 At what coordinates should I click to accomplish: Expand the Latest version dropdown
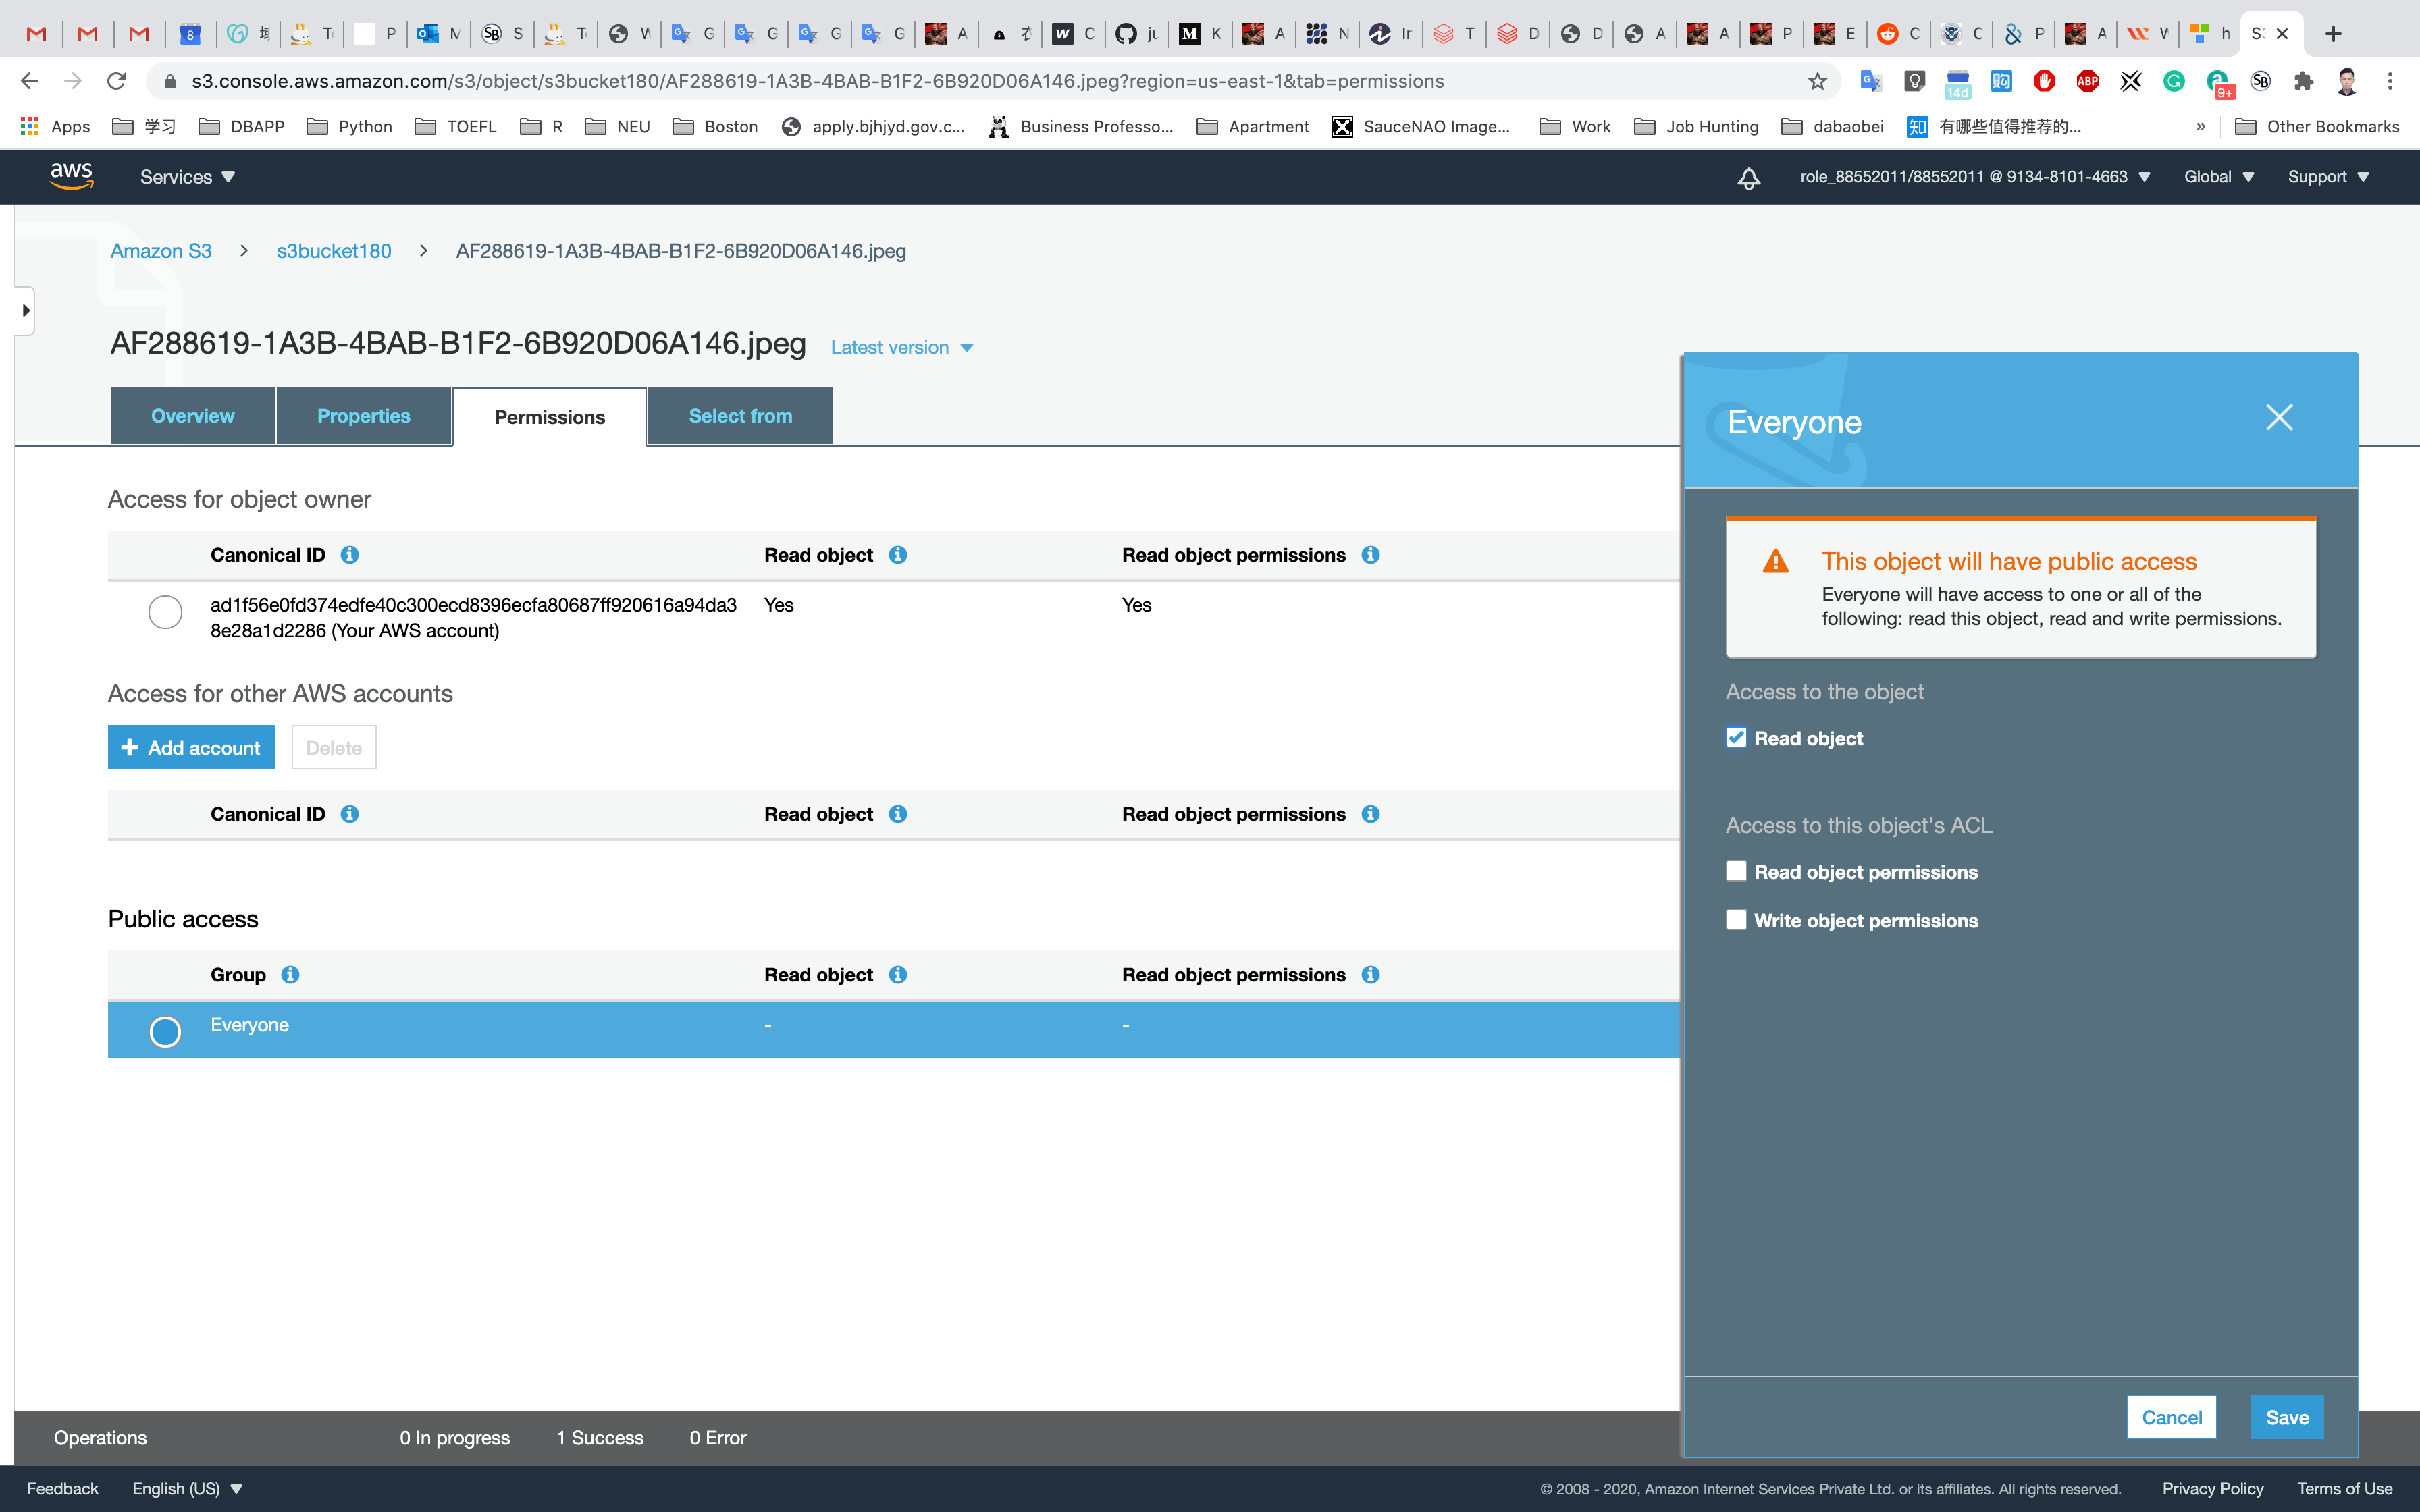click(901, 348)
